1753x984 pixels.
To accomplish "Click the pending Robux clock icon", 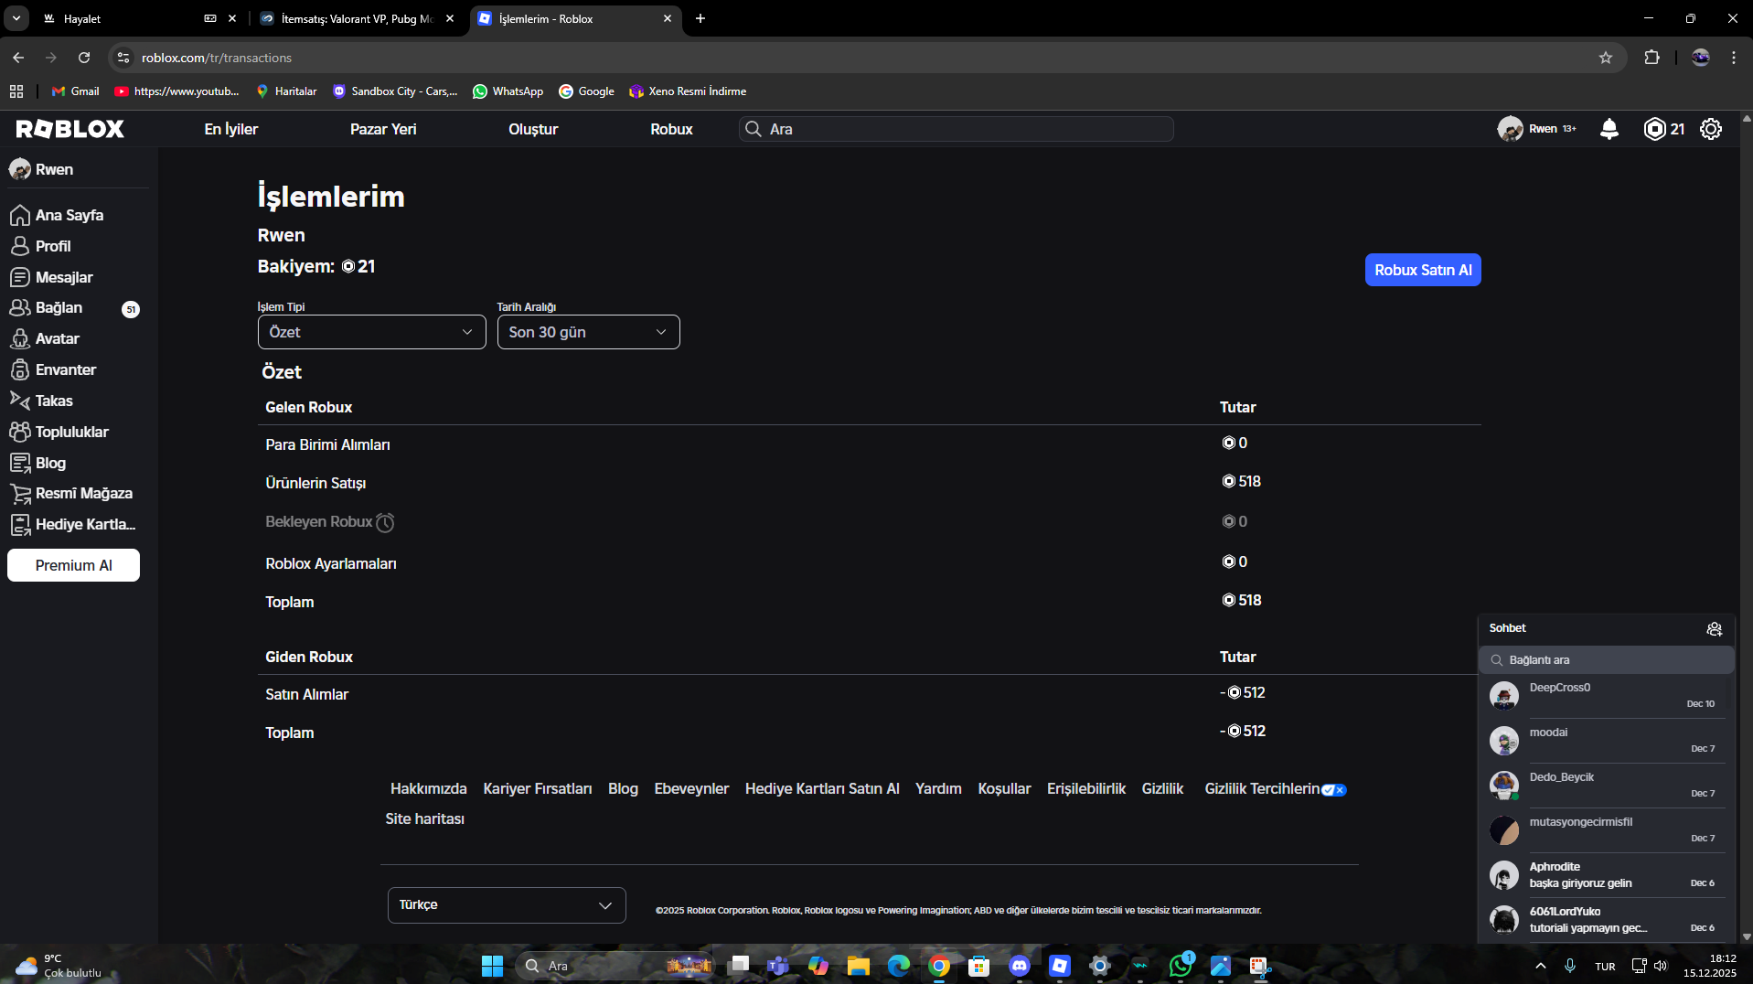I will (x=385, y=522).
